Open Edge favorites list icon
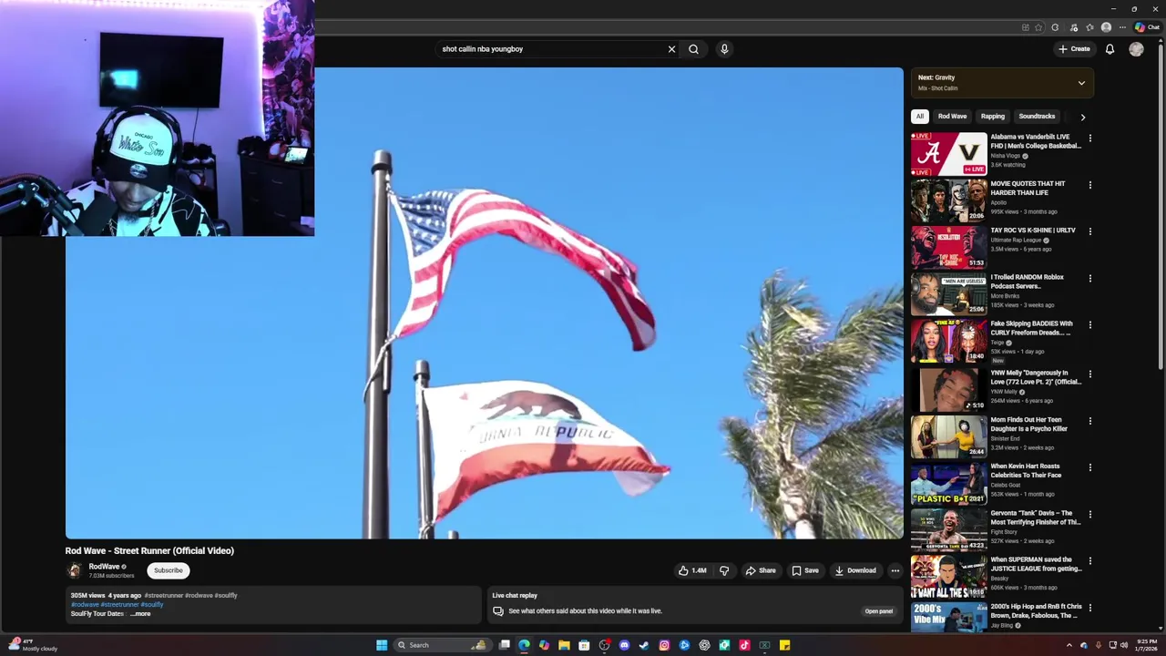The image size is (1166, 656). [1089, 27]
